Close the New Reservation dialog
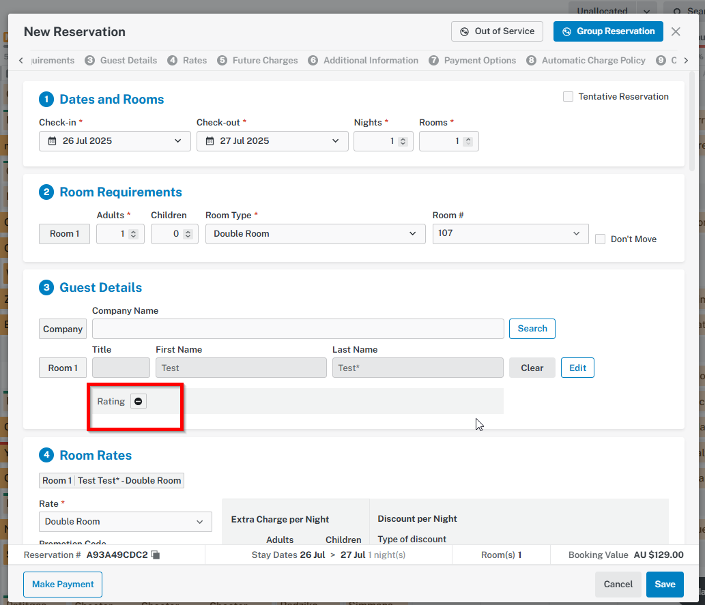The height and width of the screenshot is (605, 705). (x=676, y=31)
